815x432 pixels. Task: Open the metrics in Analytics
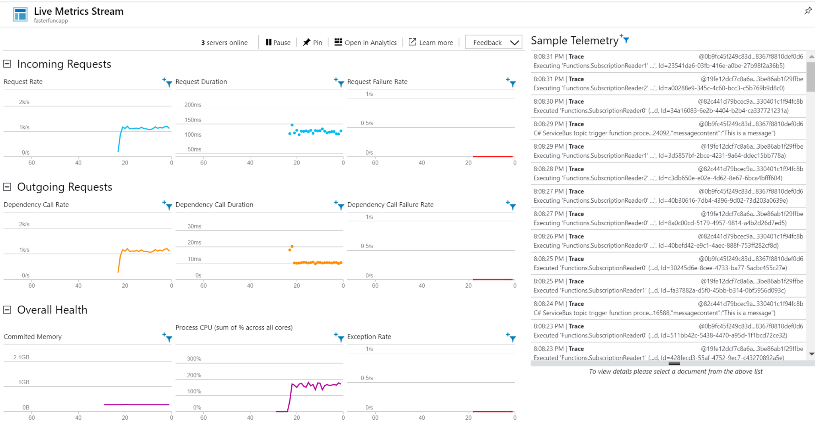365,42
